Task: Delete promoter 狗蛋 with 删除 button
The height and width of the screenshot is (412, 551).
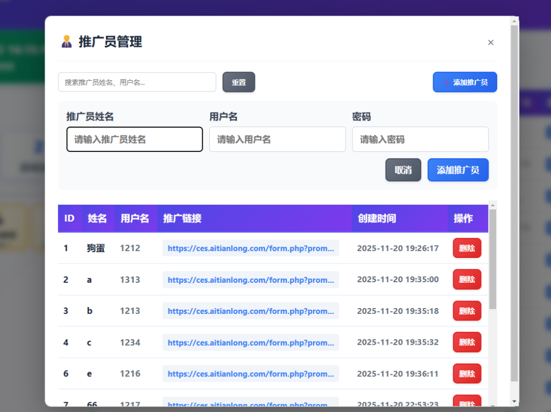Action: click(x=467, y=248)
